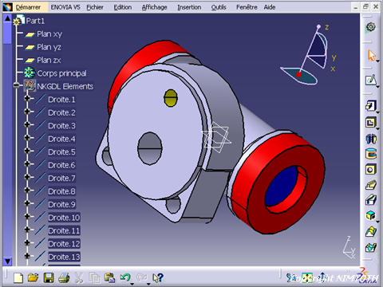
Task: Select NKGDL Elements label in tree
Action: (x=65, y=86)
